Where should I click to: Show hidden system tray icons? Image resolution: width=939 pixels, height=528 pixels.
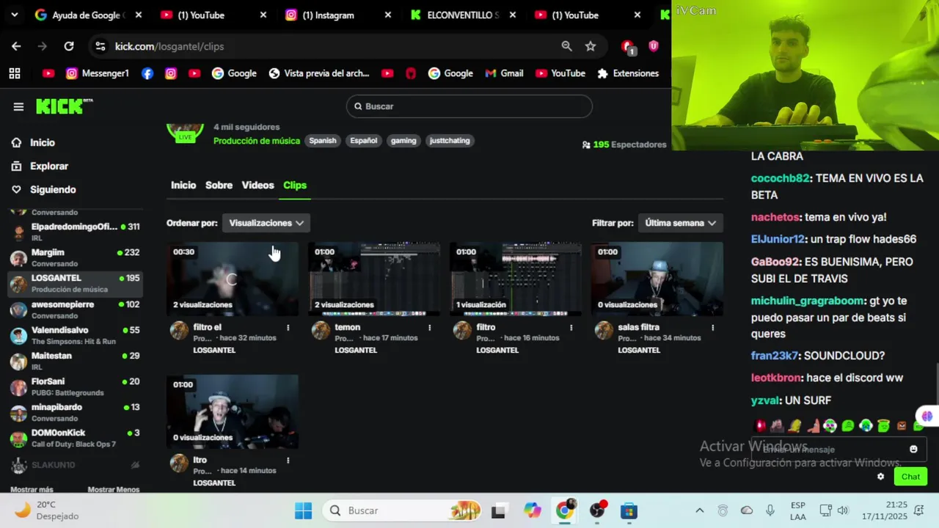pyautogui.click(x=699, y=510)
